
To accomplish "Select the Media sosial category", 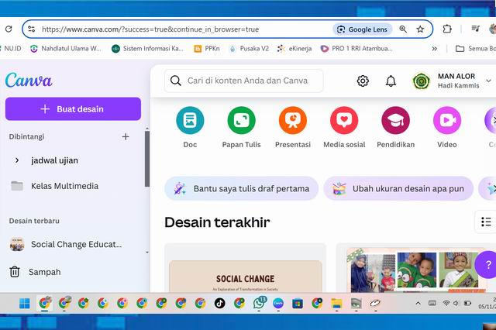I will (344, 120).
